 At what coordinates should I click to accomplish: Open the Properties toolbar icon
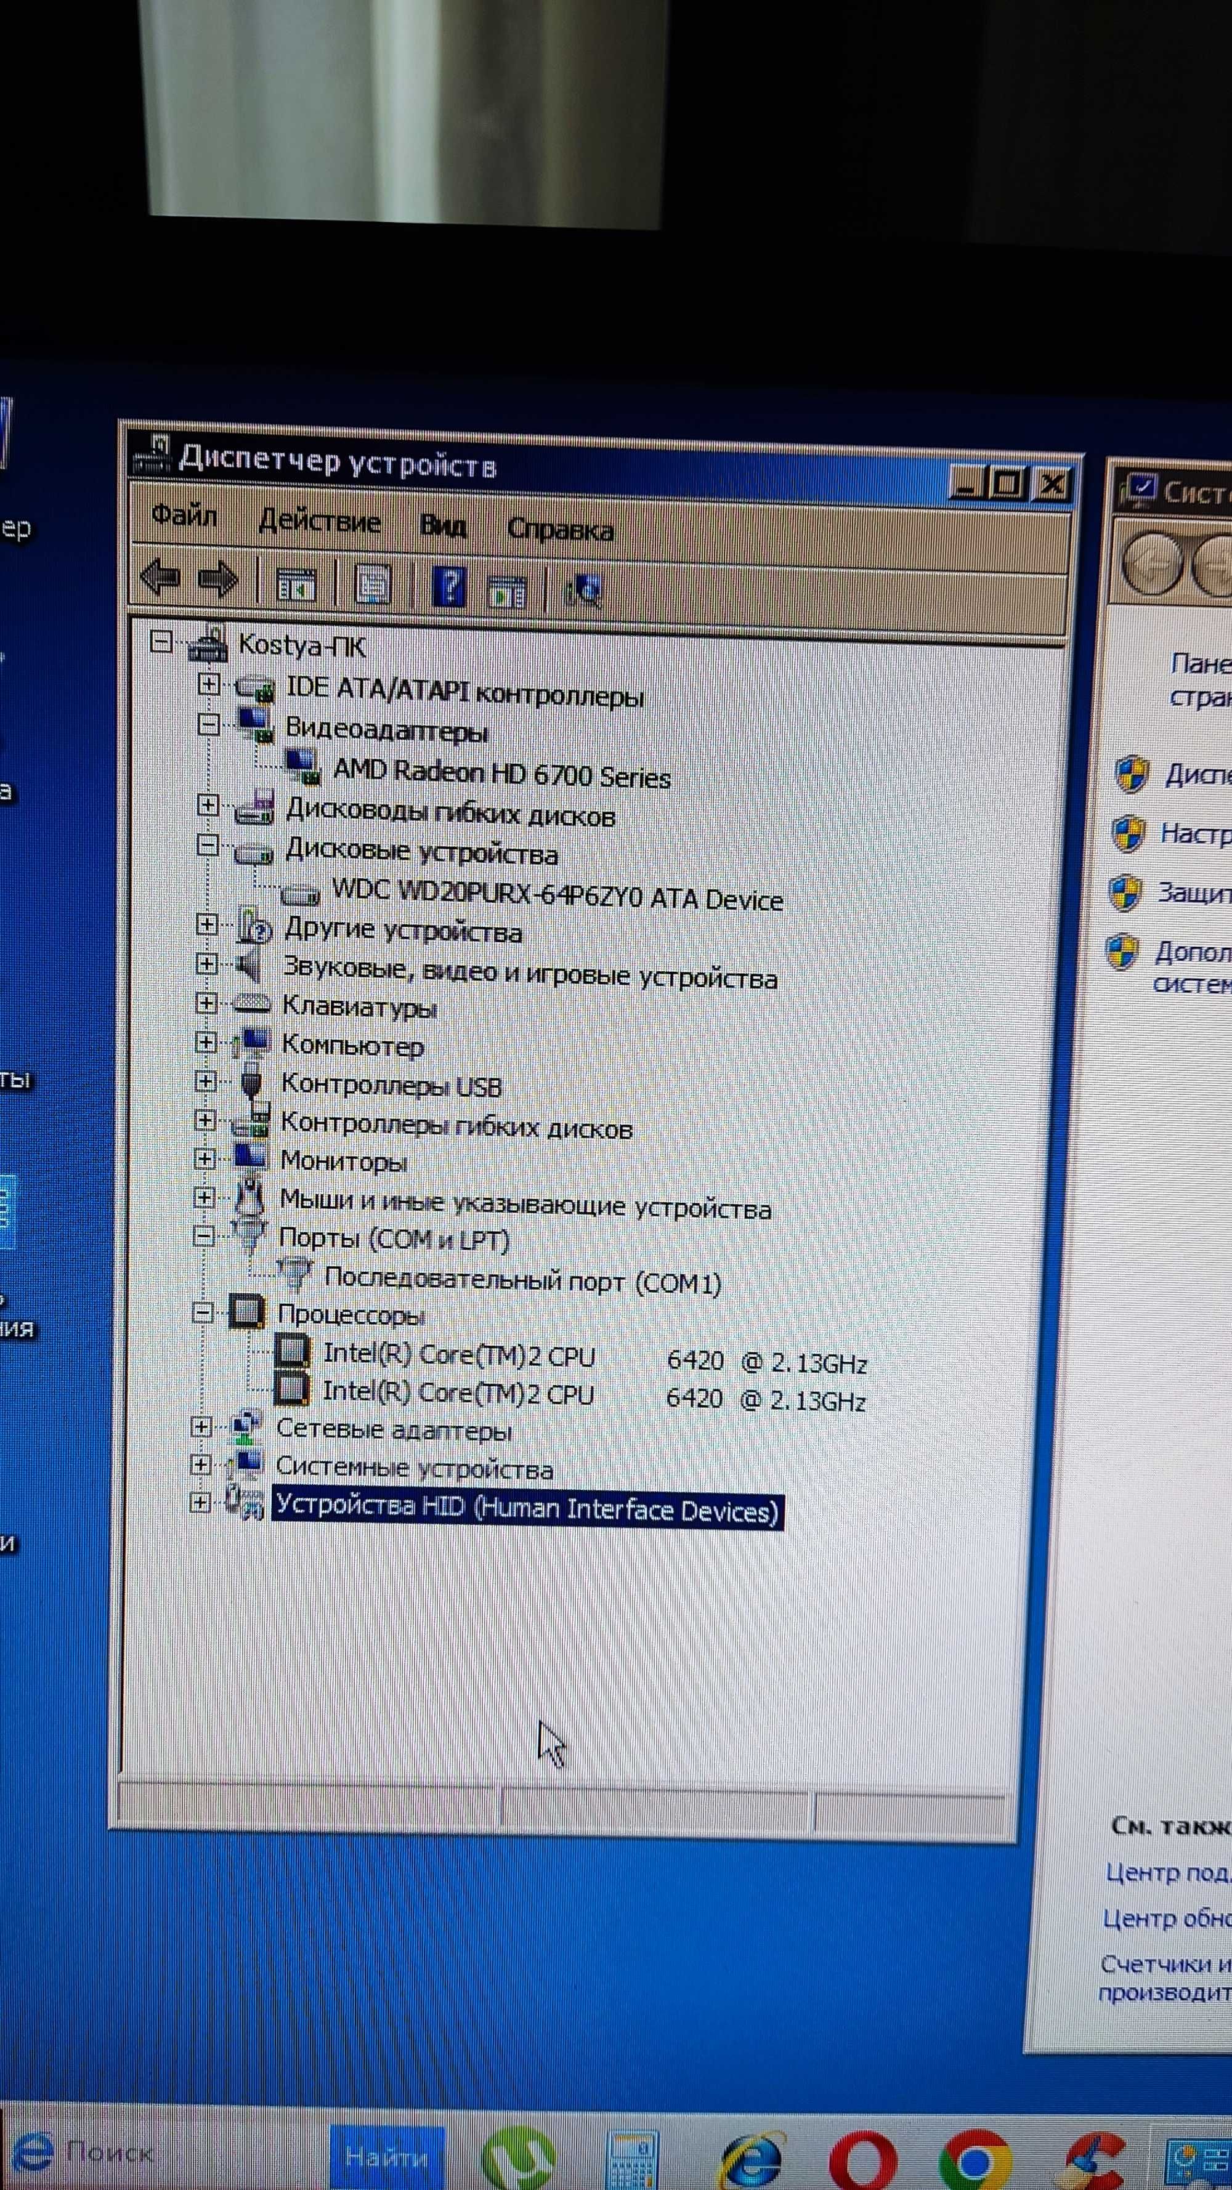(x=371, y=586)
